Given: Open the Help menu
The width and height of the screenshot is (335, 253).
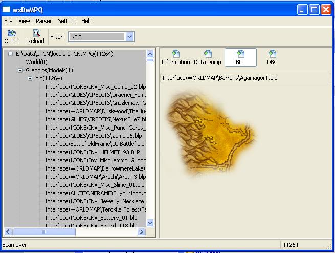Looking at the screenshot, I should tap(87, 21).
